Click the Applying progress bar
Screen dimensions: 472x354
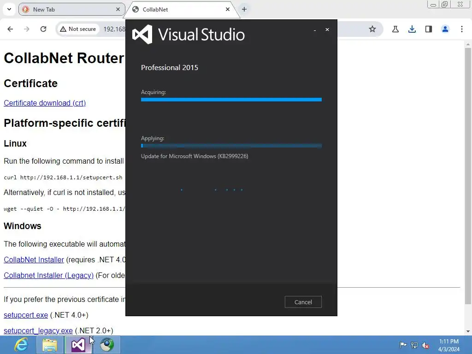click(x=231, y=146)
